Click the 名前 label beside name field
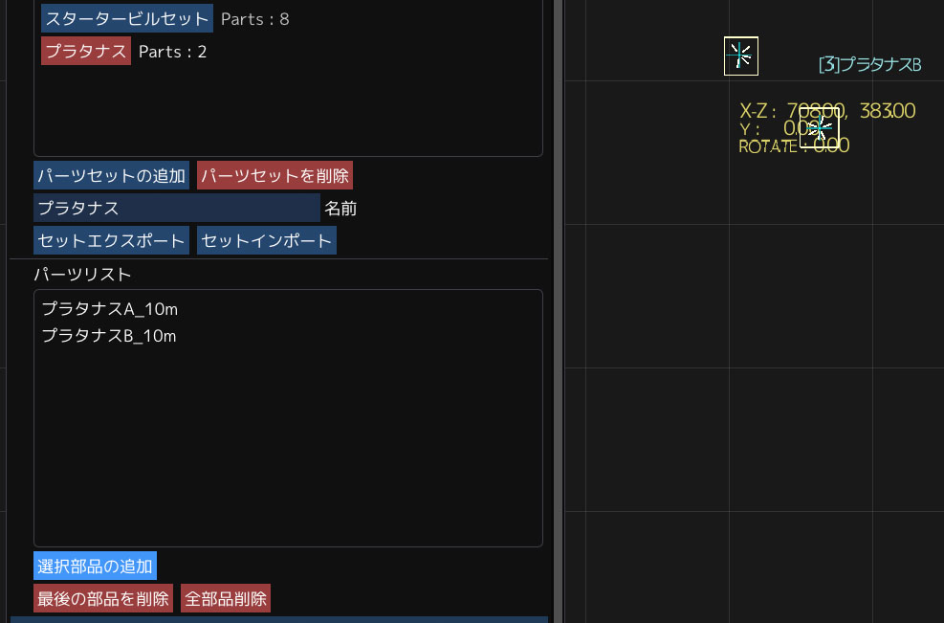This screenshot has width=944, height=623. [x=340, y=209]
